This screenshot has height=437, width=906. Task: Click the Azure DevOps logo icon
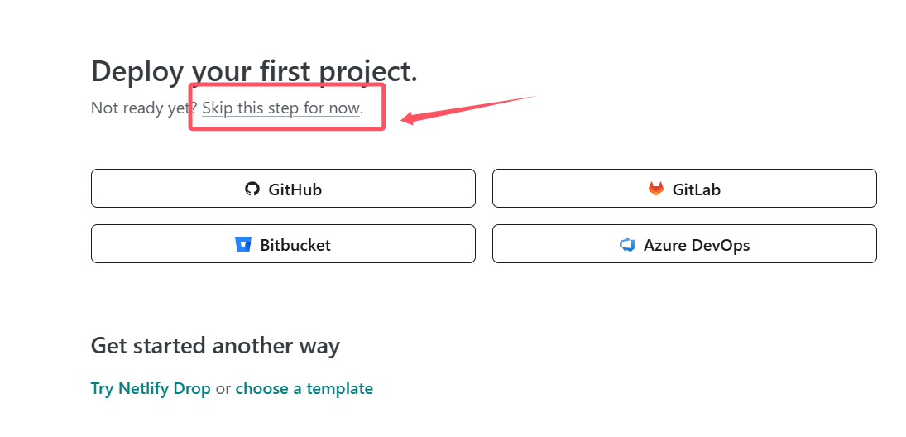pos(626,245)
